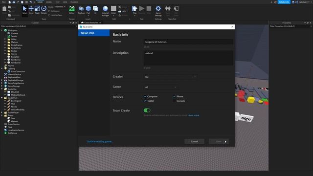Click the Save button in the dialog
The image size is (313, 176).
[x=219, y=141]
